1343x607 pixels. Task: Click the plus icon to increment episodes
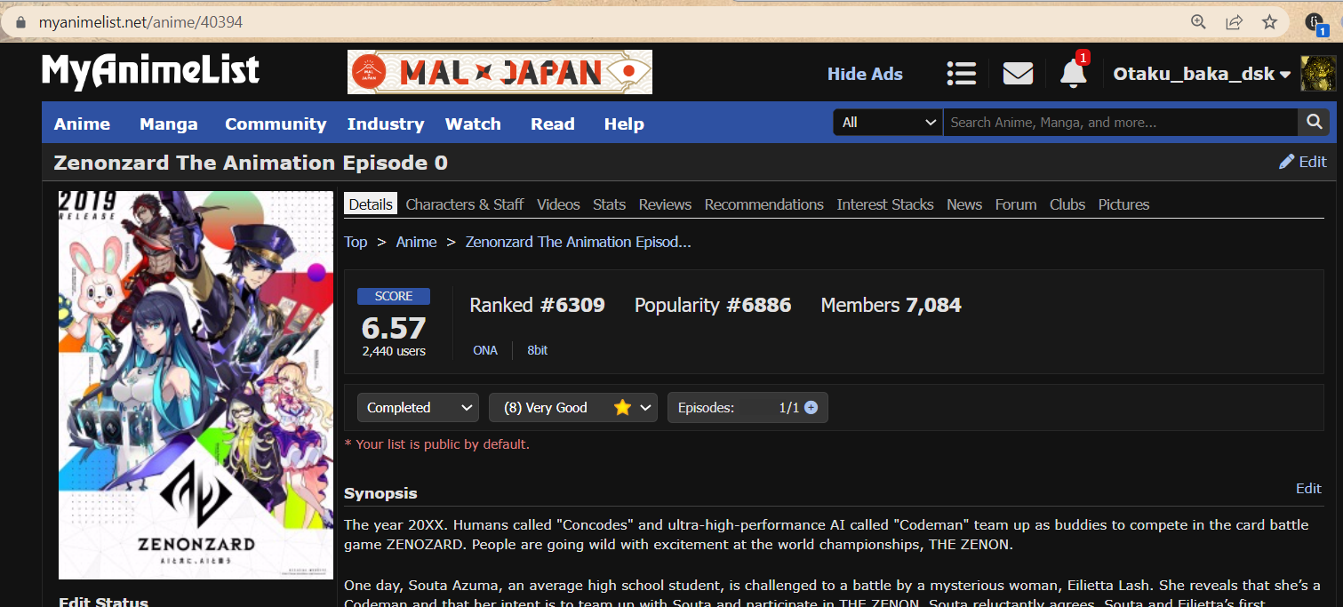(x=811, y=408)
